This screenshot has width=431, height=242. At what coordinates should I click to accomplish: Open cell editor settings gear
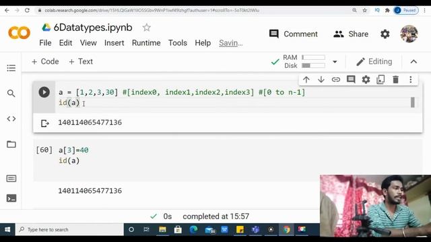click(x=366, y=80)
